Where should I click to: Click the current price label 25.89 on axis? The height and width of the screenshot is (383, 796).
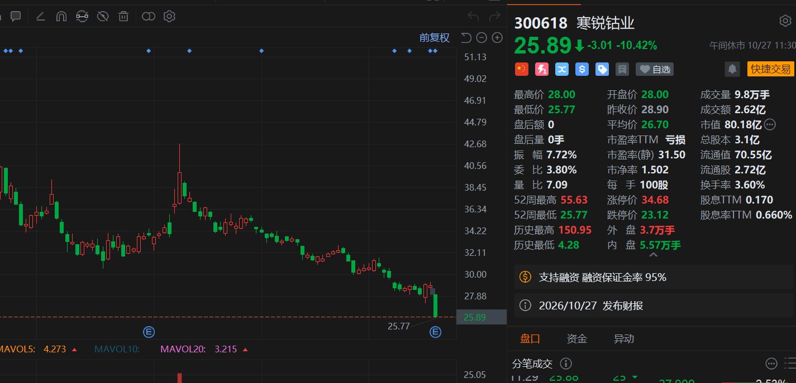[x=482, y=317]
